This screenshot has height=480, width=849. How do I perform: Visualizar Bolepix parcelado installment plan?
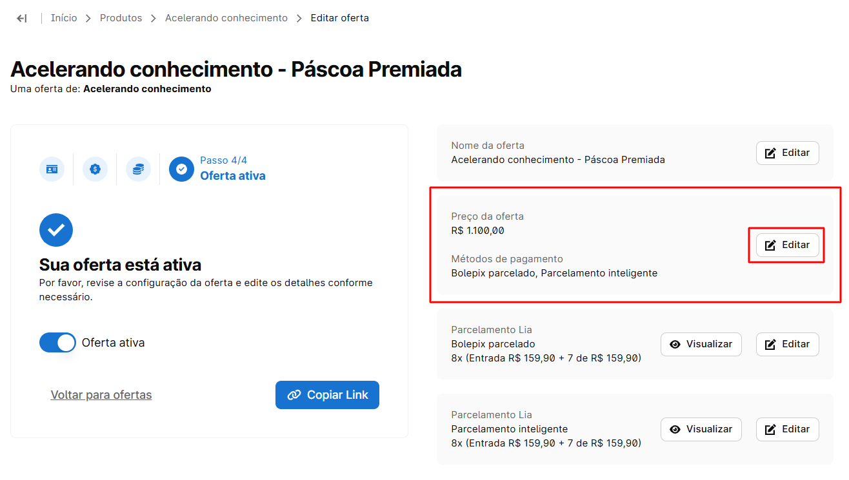click(x=701, y=344)
